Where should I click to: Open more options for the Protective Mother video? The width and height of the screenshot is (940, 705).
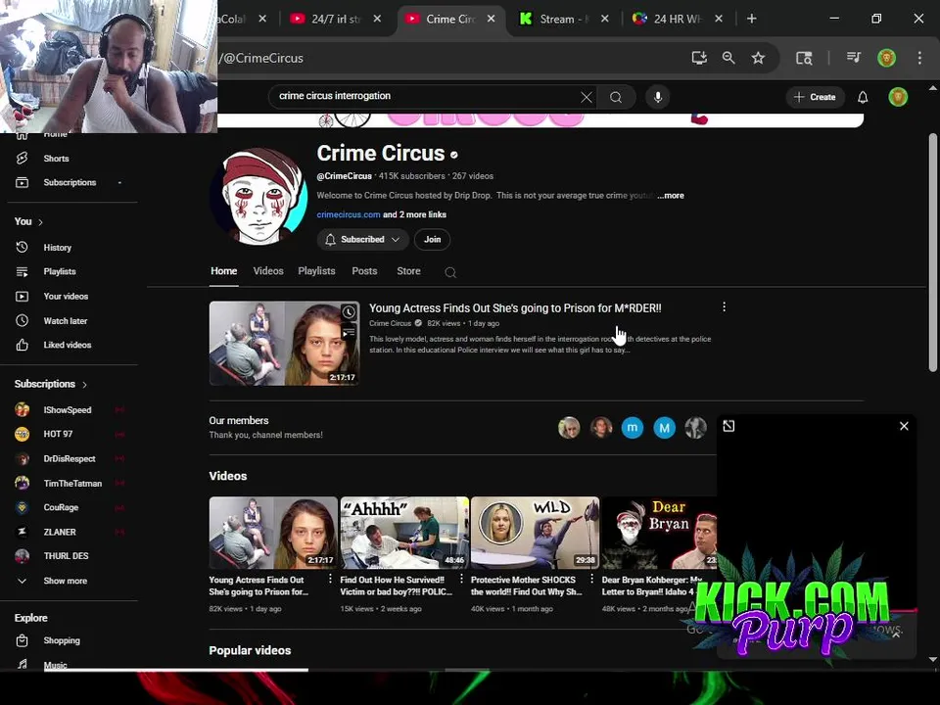591,579
